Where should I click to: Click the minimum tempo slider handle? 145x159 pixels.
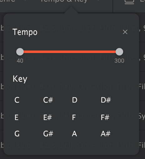click(x=20, y=52)
